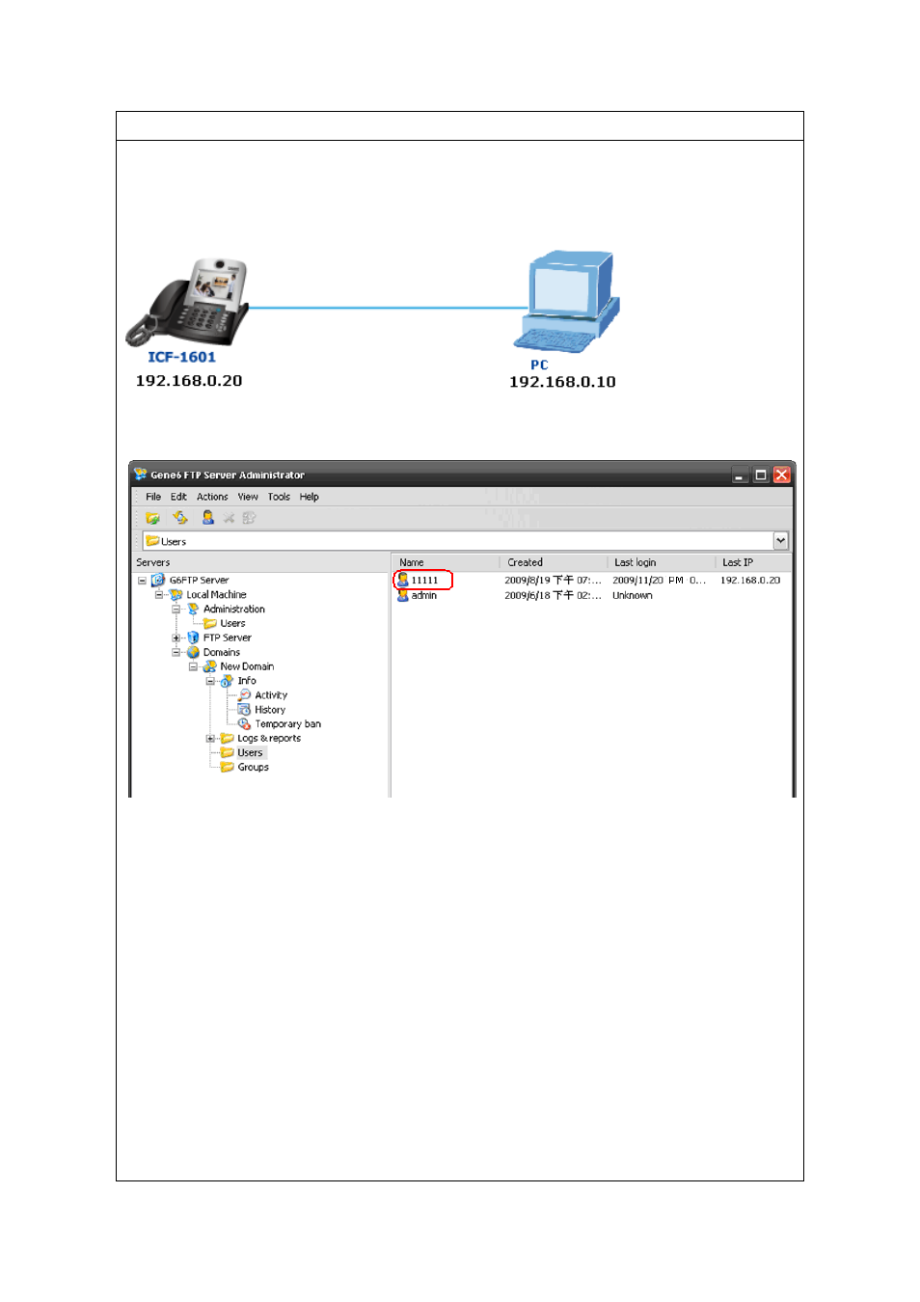The width and height of the screenshot is (920, 1302).
Task: Click the delete X toolbar icon
Action: 230,518
